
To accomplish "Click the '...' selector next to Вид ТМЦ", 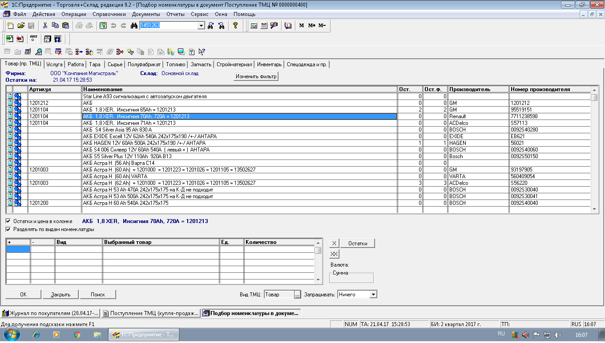I will [298, 295].
